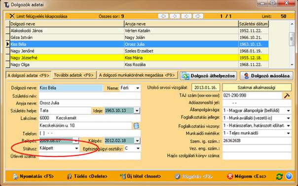
Task: Click the Születés helye field with Tata
Action: pyautogui.click(x=65, y=110)
